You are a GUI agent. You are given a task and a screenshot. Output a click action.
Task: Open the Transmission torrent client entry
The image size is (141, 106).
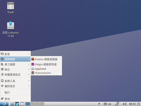[46, 73]
